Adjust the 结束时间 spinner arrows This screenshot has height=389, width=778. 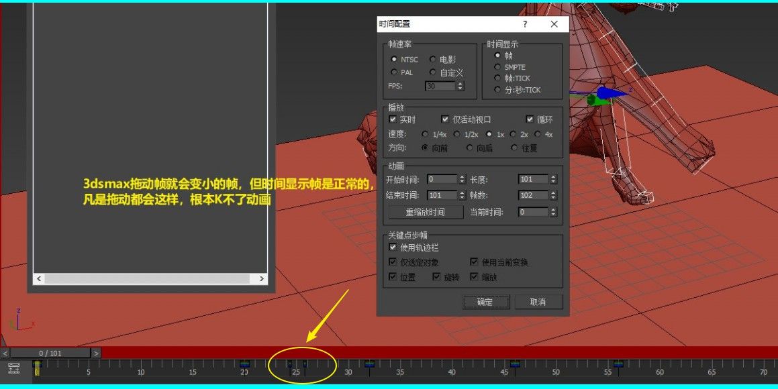[462, 195]
